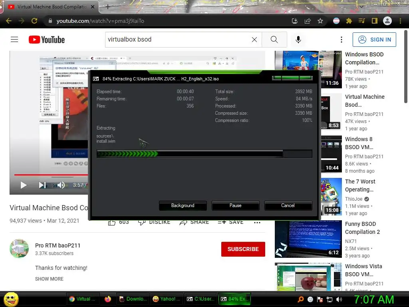Open Pro RTM baoP211 channel avatar
This screenshot has width=409, height=307.
19,249
